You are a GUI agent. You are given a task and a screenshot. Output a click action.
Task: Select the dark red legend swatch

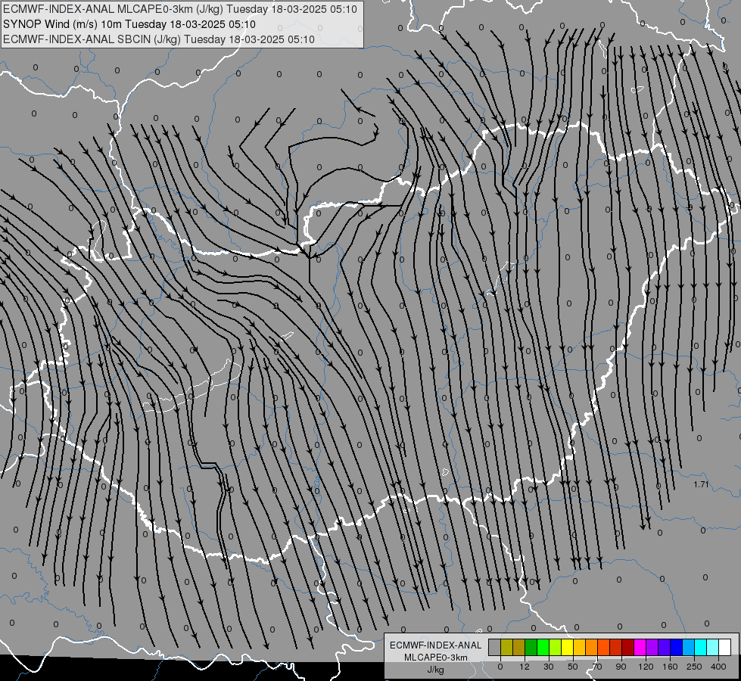628,647
